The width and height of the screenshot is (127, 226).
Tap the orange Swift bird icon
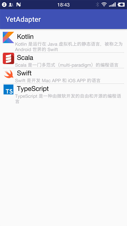(8, 74)
